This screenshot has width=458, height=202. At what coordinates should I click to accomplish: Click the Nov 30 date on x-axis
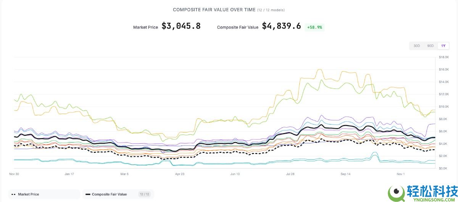click(x=14, y=174)
